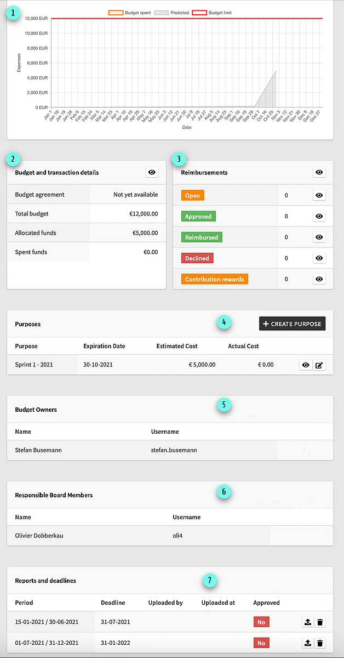Click the Create Purpose button
Screen dimensions: 344x658
[292, 324]
